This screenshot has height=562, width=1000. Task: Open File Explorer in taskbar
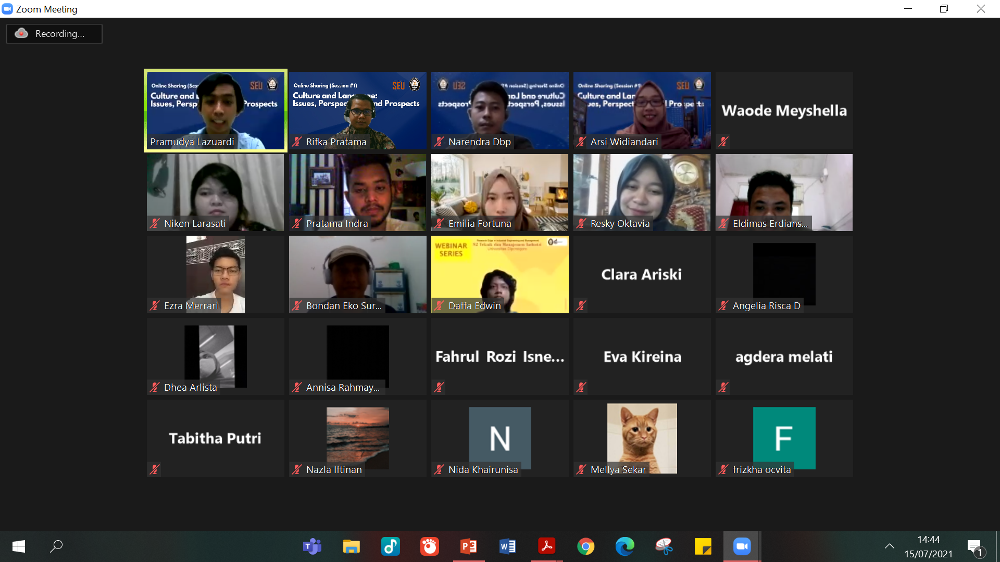click(351, 546)
